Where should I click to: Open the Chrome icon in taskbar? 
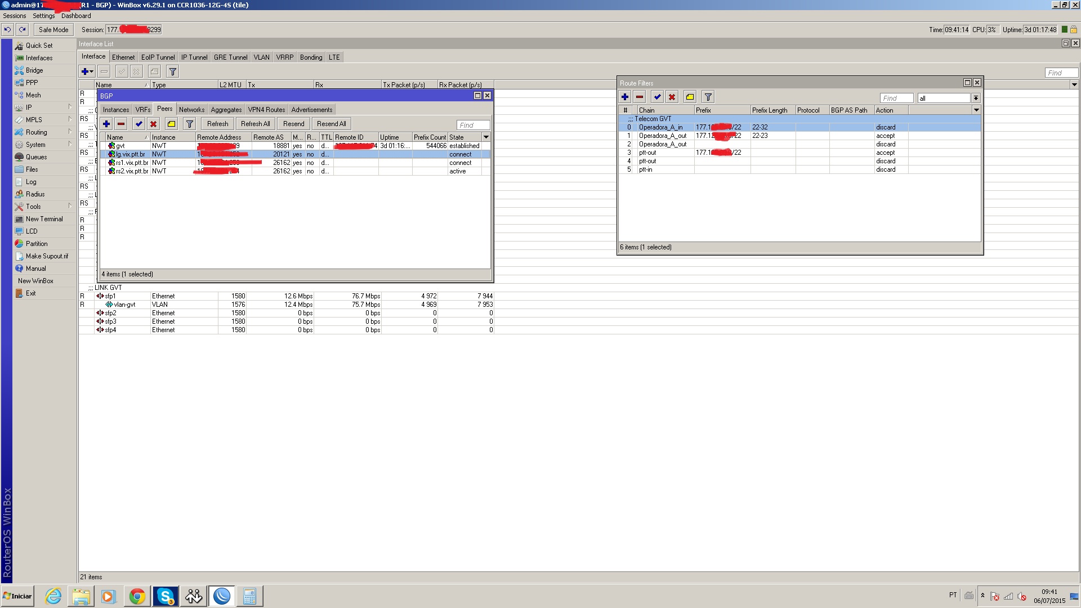click(137, 596)
